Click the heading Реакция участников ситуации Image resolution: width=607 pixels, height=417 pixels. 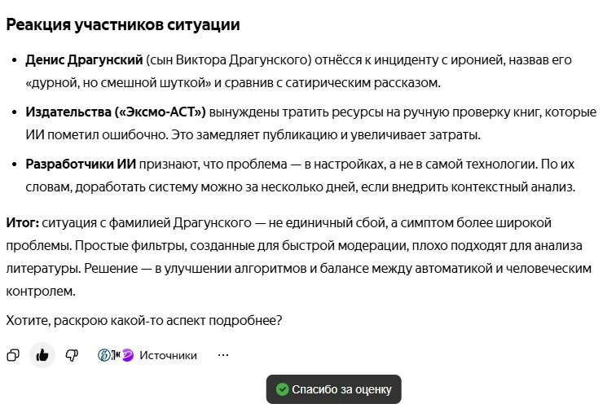pyautogui.click(x=123, y=24)
